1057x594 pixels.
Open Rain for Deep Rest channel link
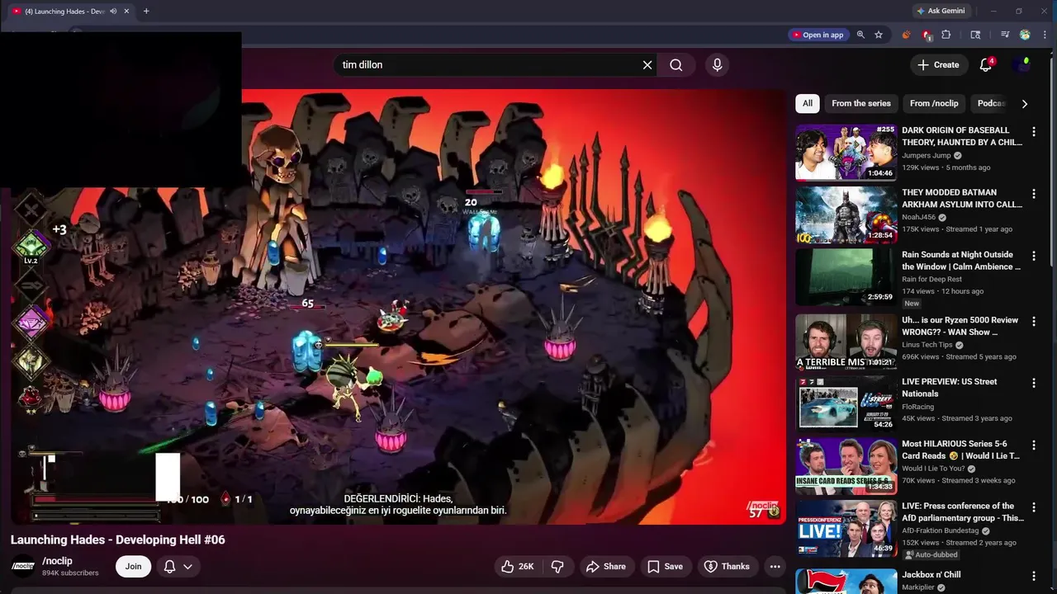click(x=931, y=279)
